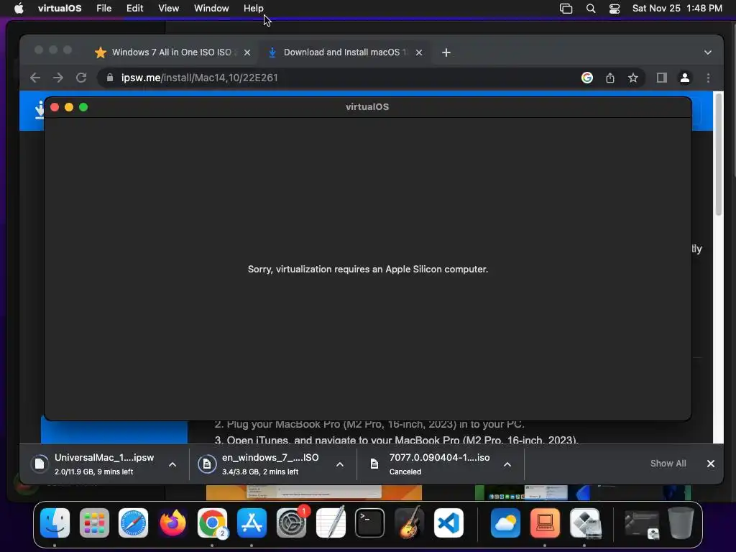Click the Google icon in address bar

tap(587, 78)
